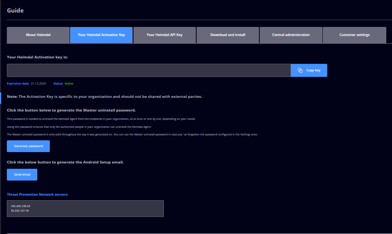The image size is (392, 234).
Task: Focus the Heimdal Activation key field
Action: (x=149, y=70)
